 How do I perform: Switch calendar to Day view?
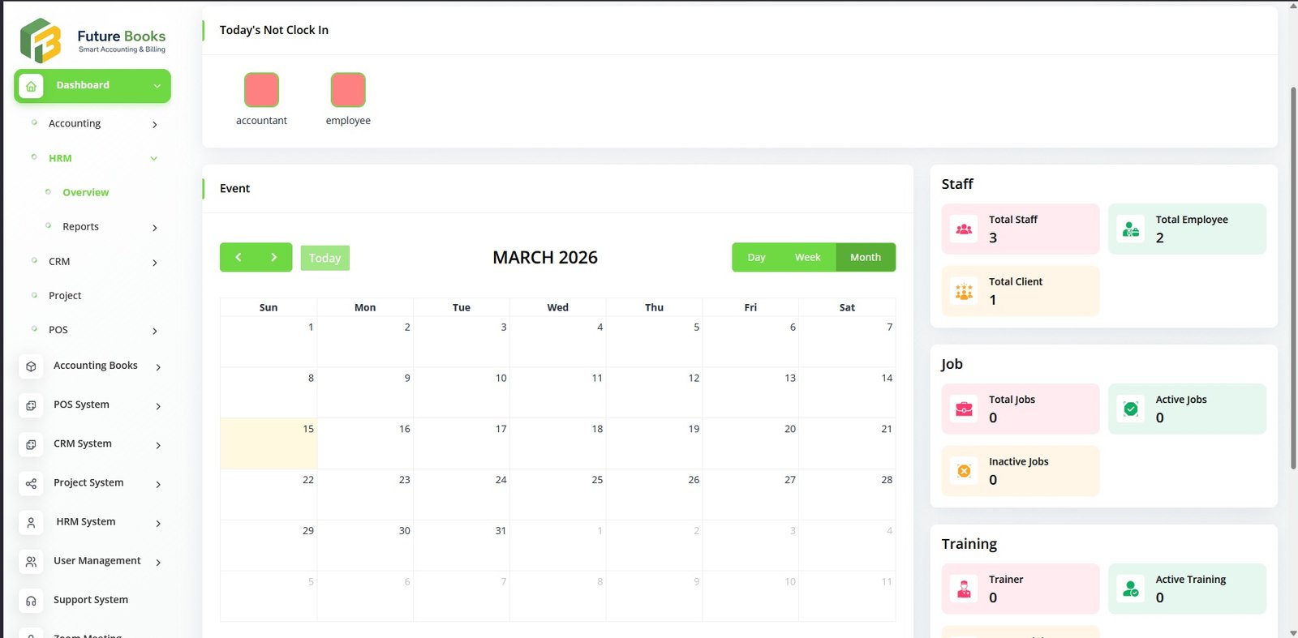tap(756, 258)
